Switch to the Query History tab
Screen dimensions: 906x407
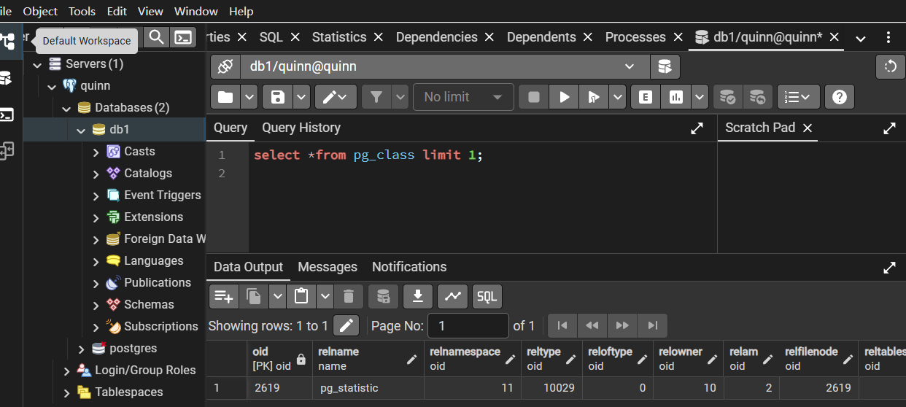coord(301,128)
